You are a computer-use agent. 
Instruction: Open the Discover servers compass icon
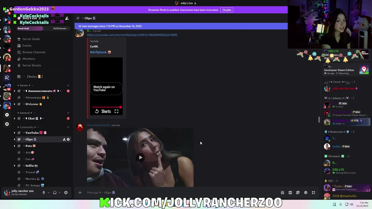click(x=7, y=124)
